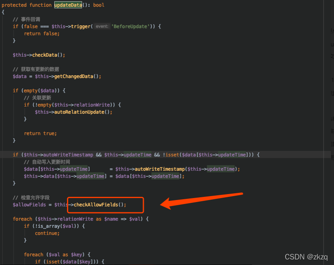Click the autoWriteTimestamp property in the if condition

(x=68, y=154)
